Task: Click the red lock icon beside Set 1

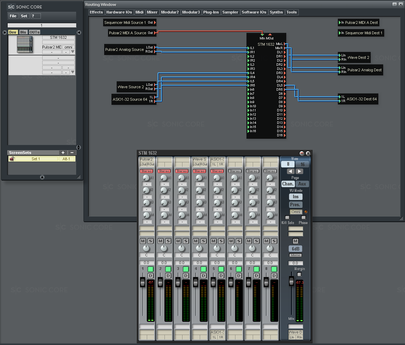Action: pyautogui.click(x=12, y=159)
